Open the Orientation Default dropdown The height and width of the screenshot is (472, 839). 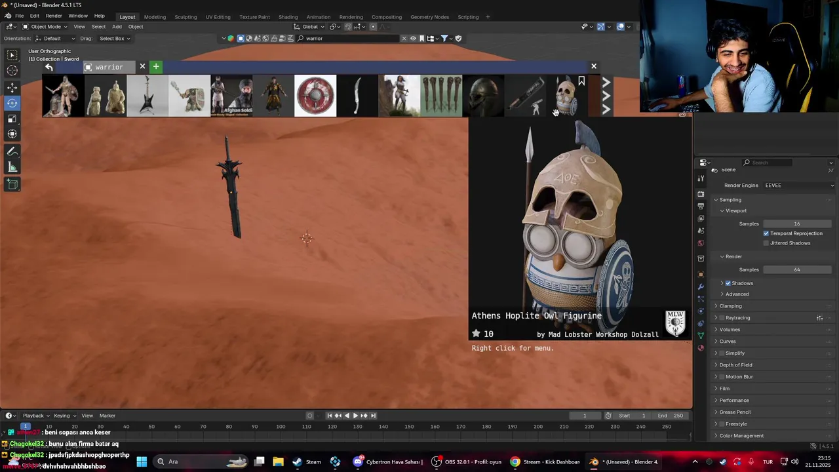click(54, 39)
